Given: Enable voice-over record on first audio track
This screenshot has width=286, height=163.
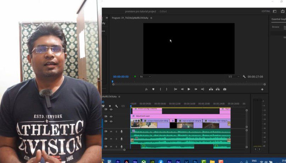Looking at the screenshot, I should (122, 131).
